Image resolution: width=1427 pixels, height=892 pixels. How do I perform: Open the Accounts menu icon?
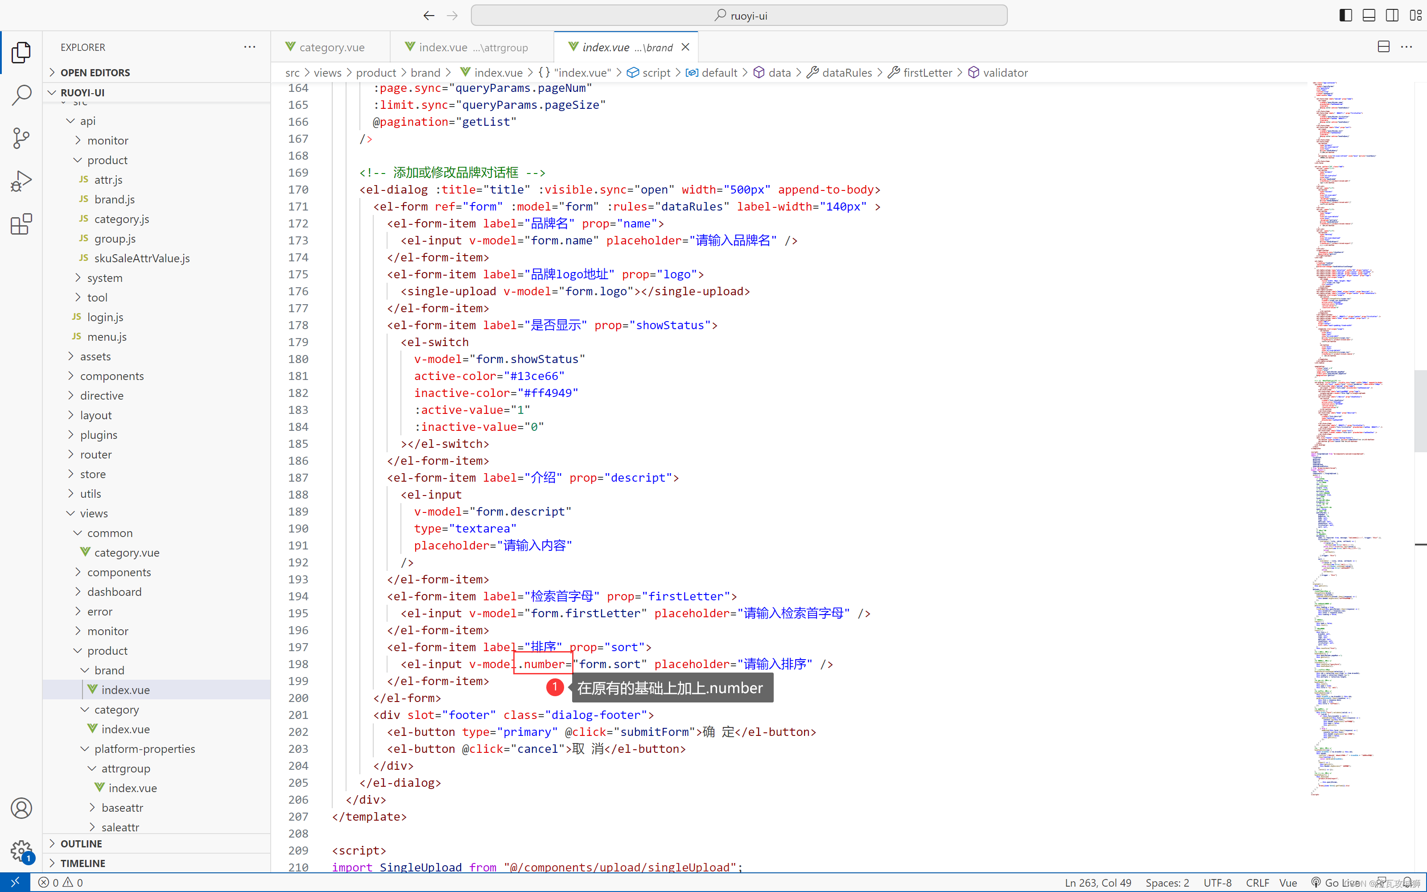21,808
